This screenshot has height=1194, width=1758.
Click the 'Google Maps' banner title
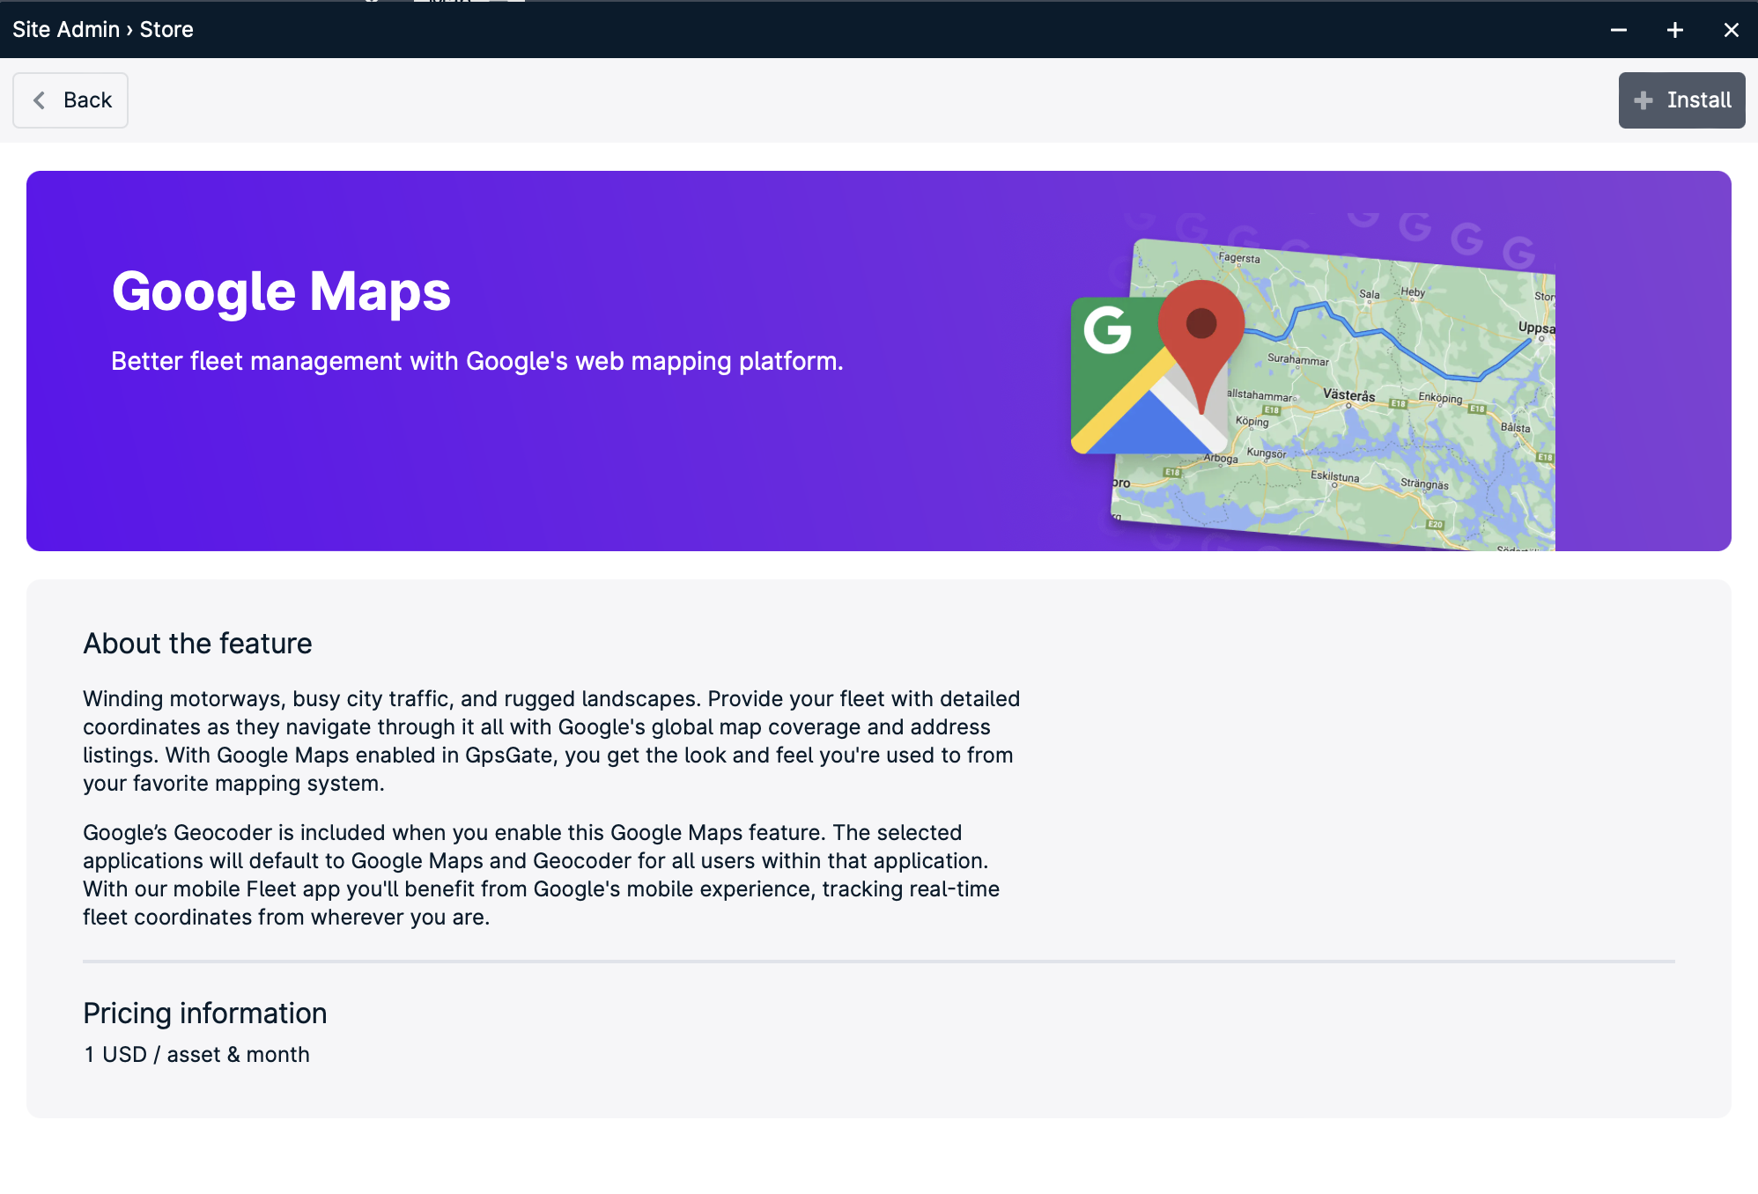(281, 291)
